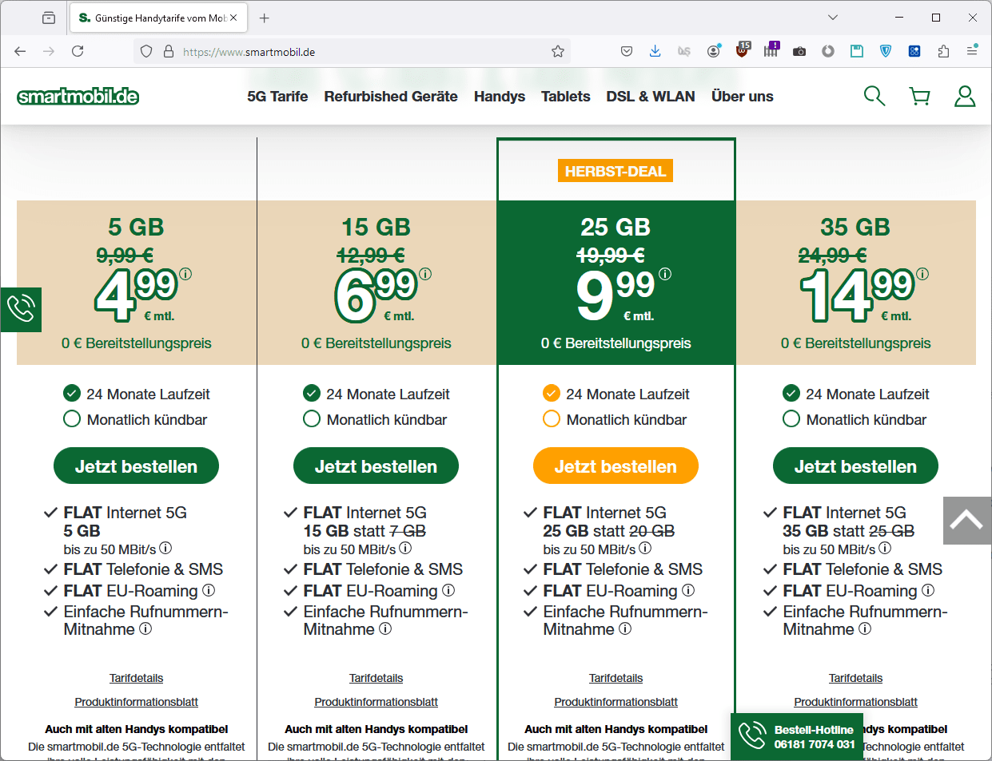
Task: Open the user account icon
Action: (965, 97)
